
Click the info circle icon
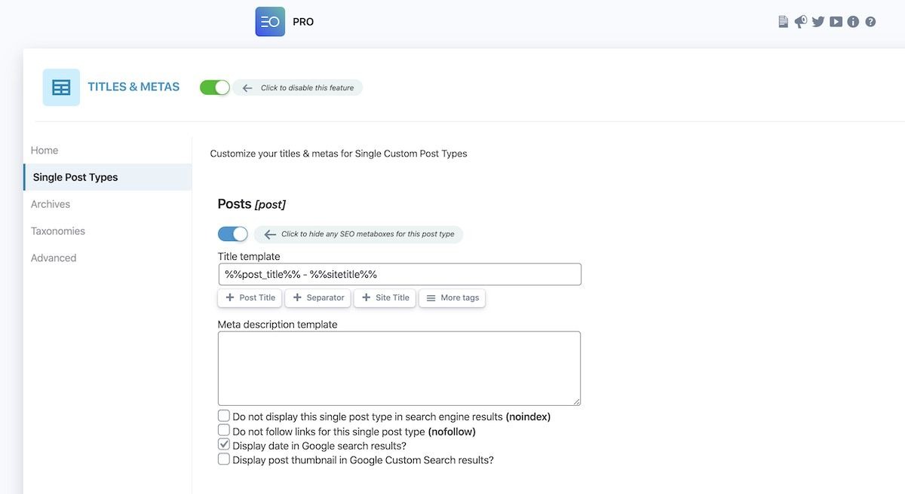853,22
